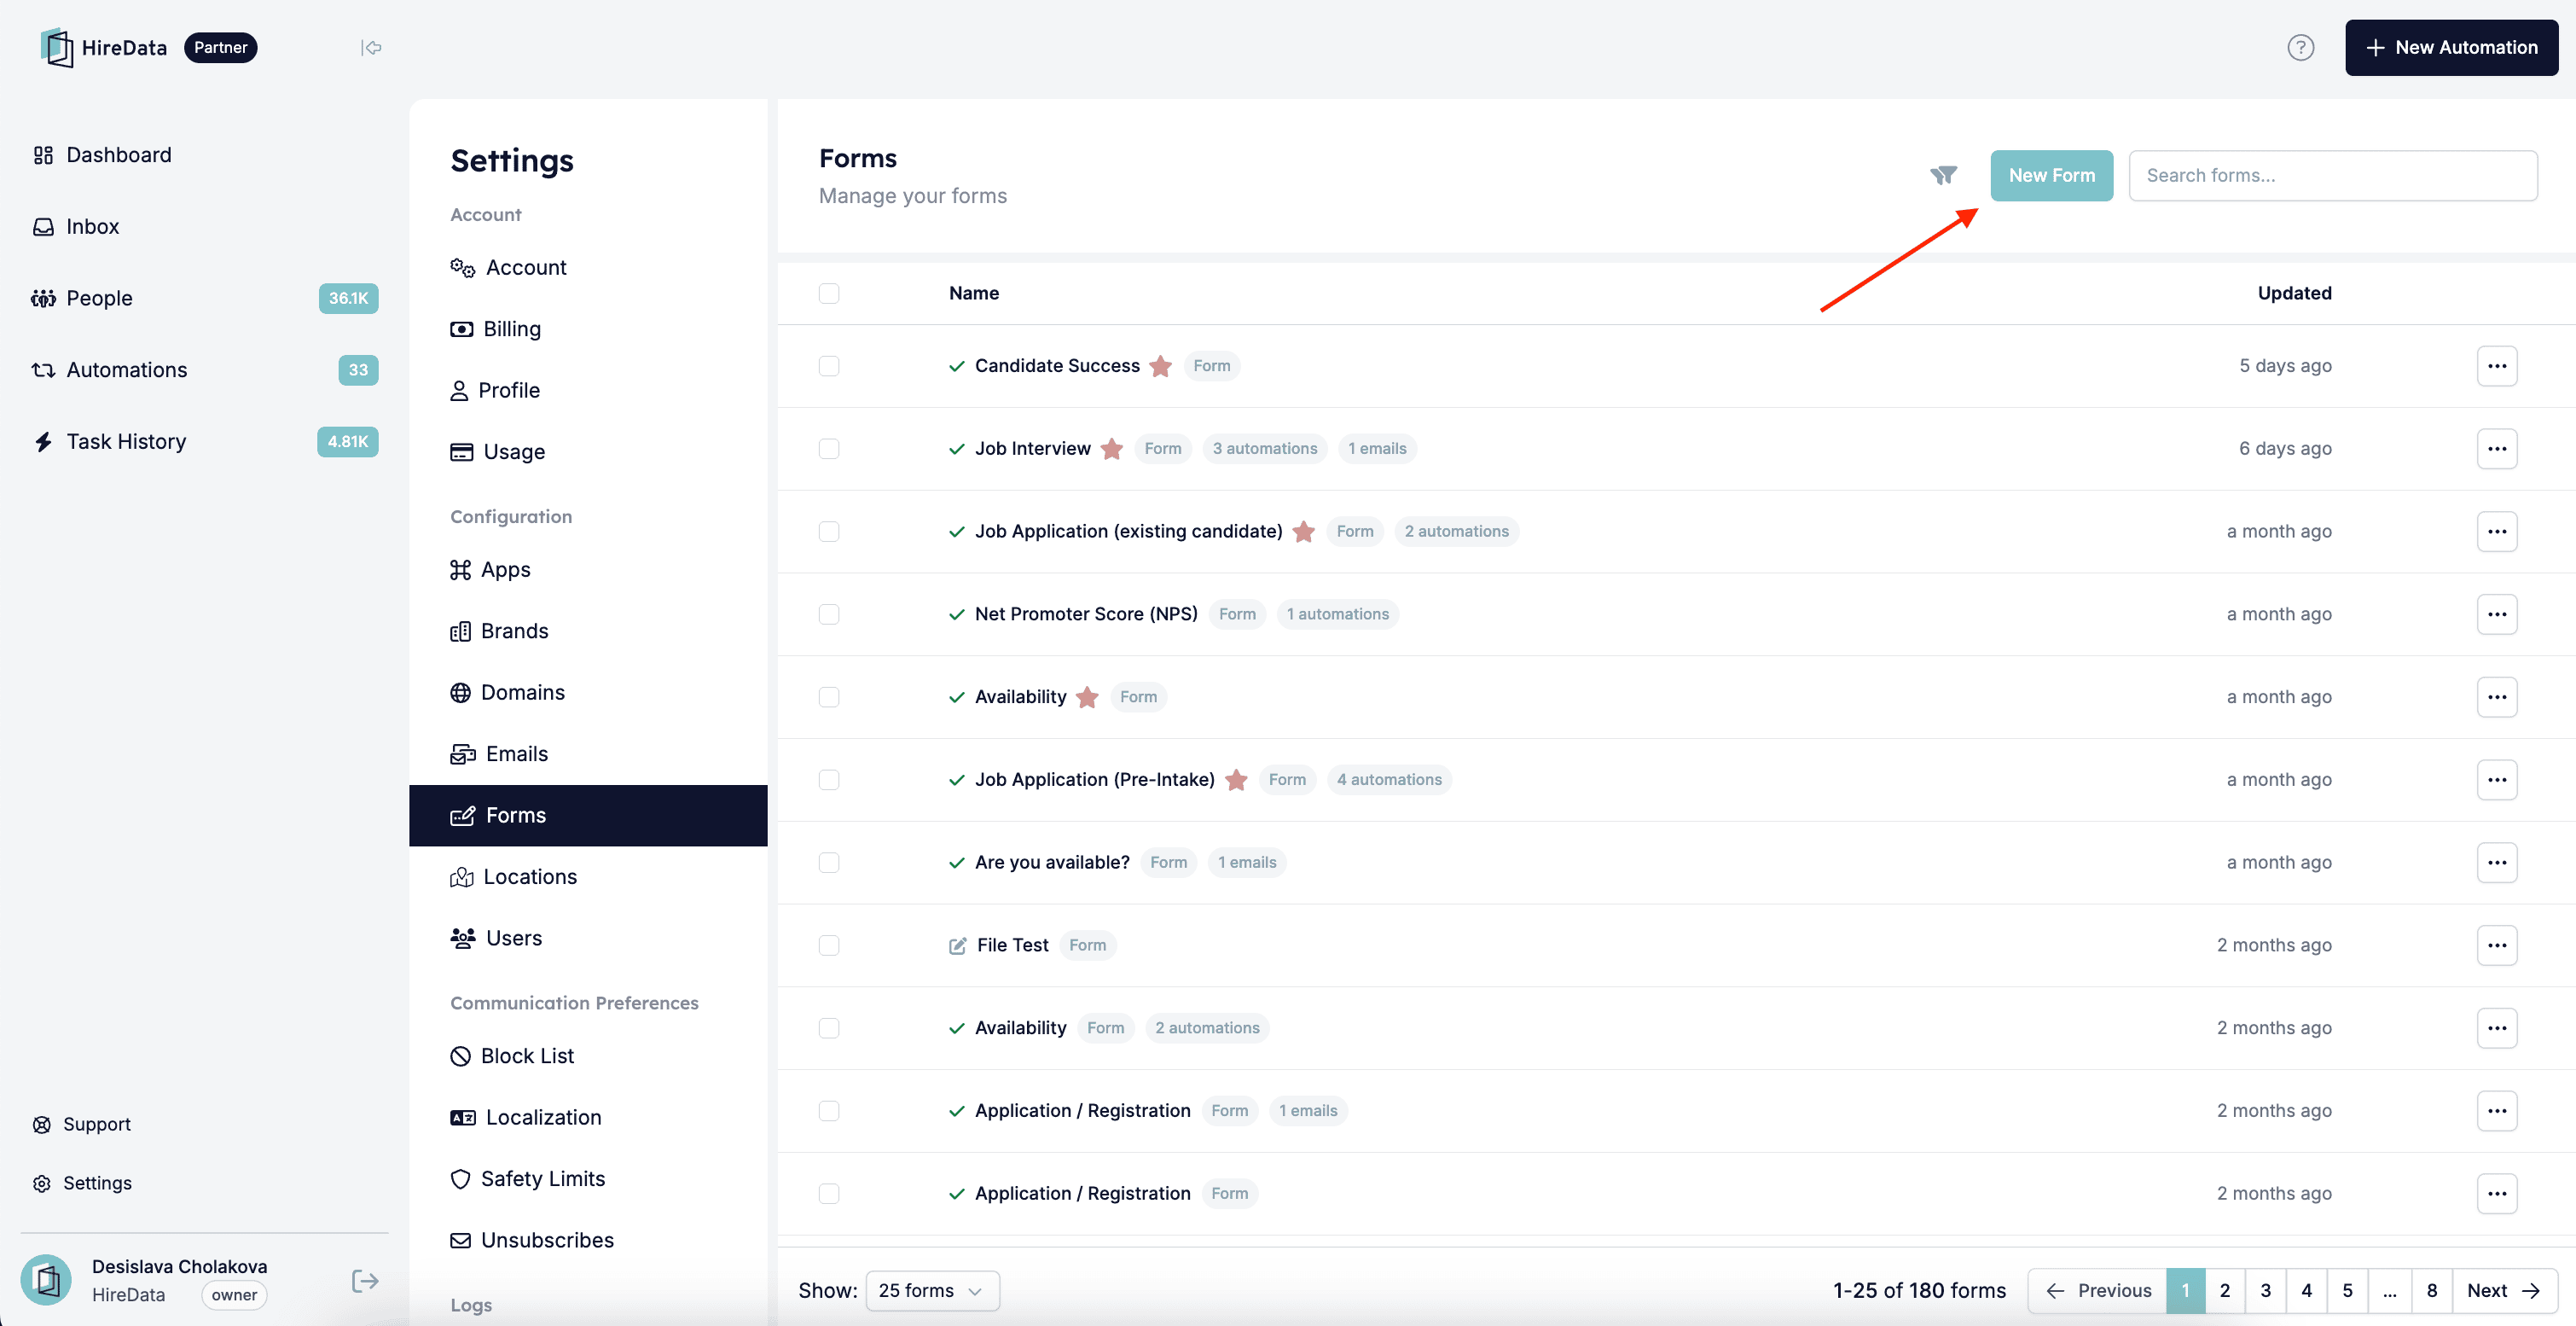Open more options for Job Application (existing candidate)
This screenshot has width=2576, height=1326.
tap(2496, 532)
